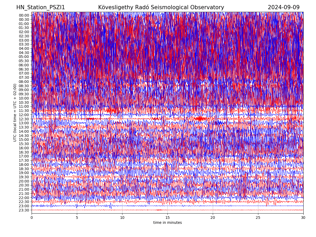The width and height of the screenshot is (316, 237).
Task: Select the 23:30 row label
Action: click(24, 210)
